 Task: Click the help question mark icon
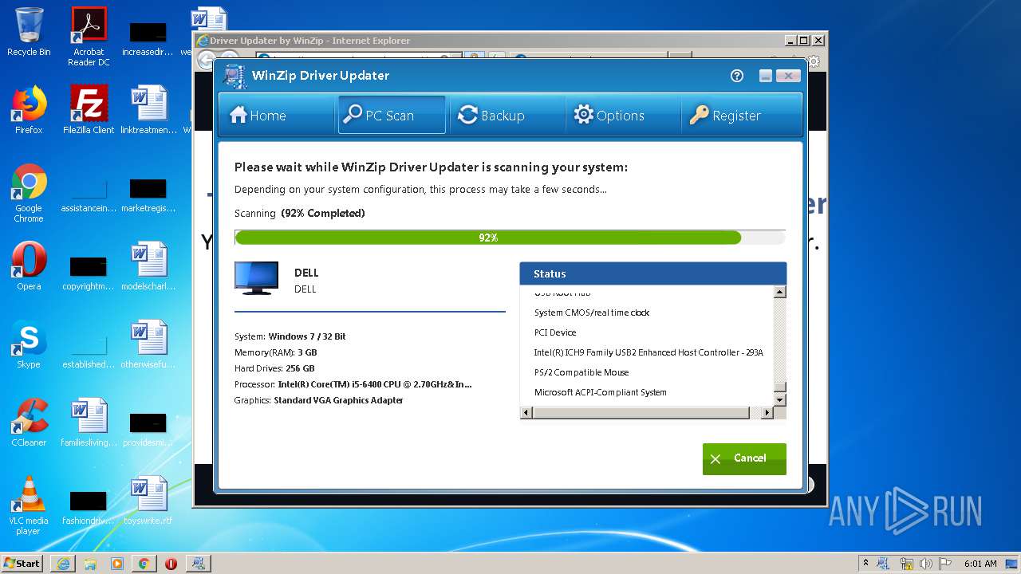click(x=737, y=76)
